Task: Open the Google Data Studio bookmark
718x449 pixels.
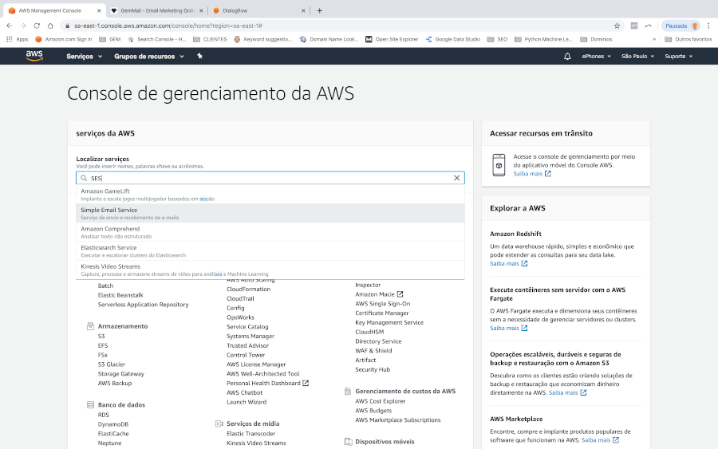Action: pyautogui.click(x=452, y=39)
